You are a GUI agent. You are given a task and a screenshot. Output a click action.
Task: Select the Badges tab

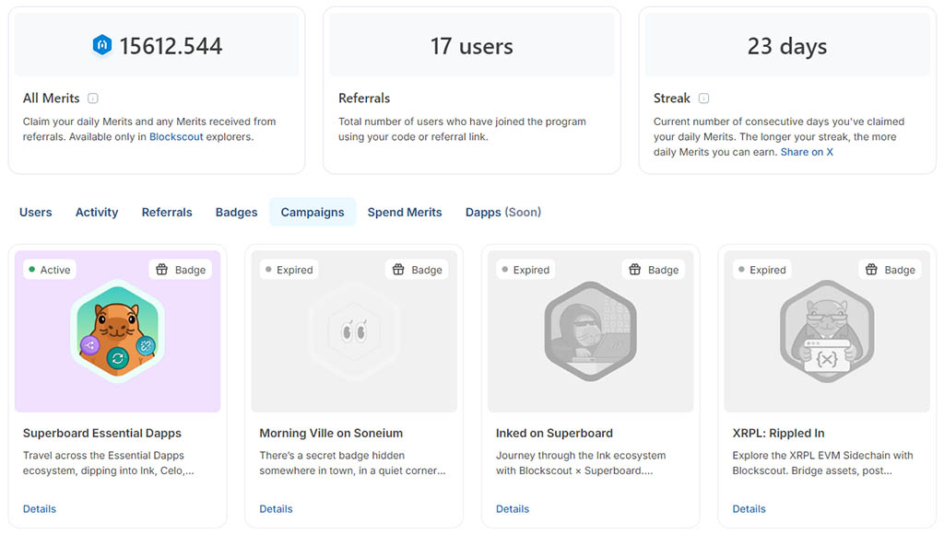[236, 212]
